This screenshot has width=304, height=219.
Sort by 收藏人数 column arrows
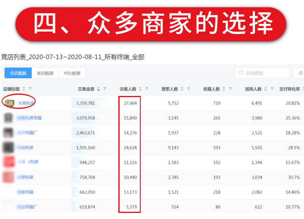pyautogui.click(x=224, y=89)
